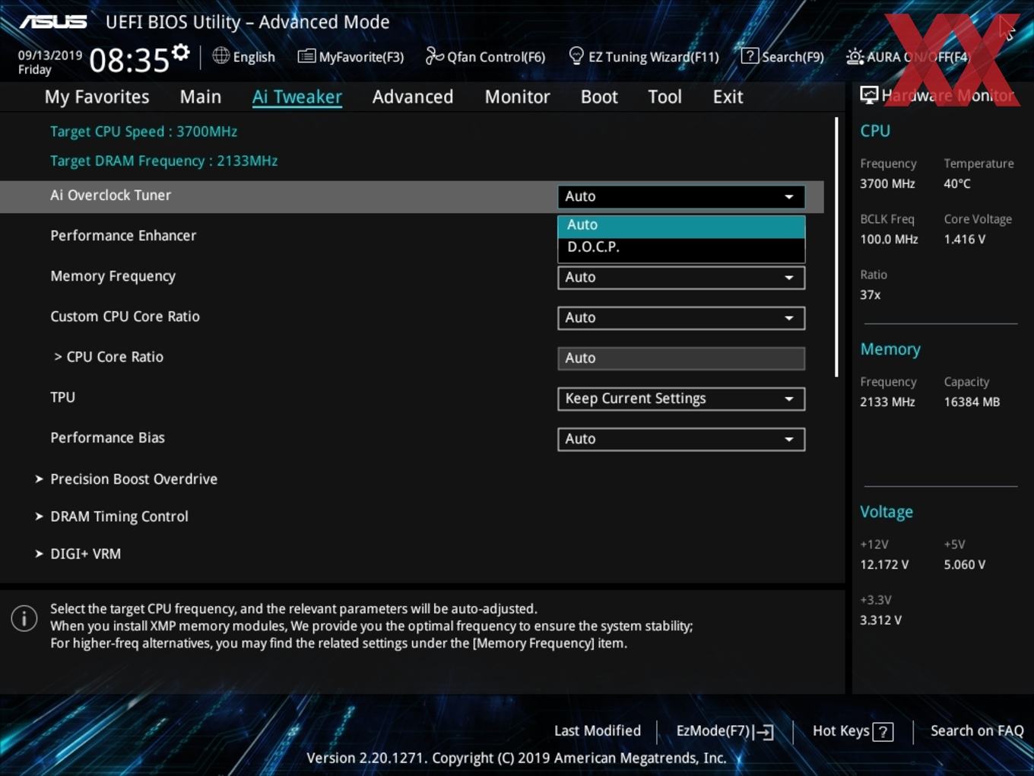Click BCLK Freq 100.0 MHz value
Viewport: 1034px width, 776px height.
click(889, 240)
